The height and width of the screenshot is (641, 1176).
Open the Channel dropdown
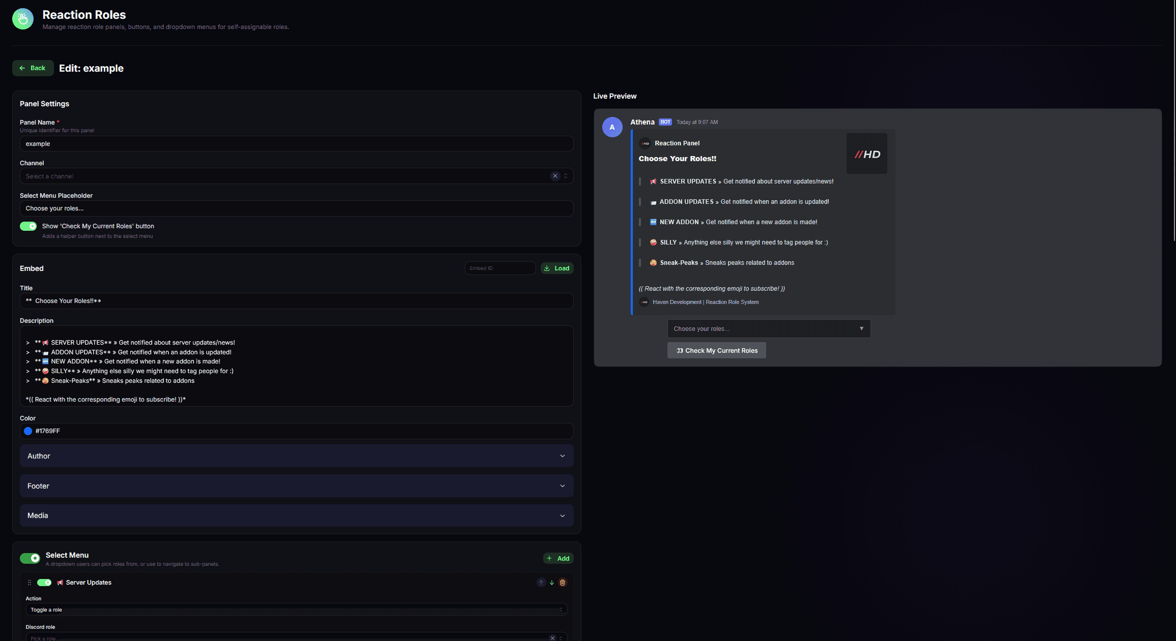(296, 176)
